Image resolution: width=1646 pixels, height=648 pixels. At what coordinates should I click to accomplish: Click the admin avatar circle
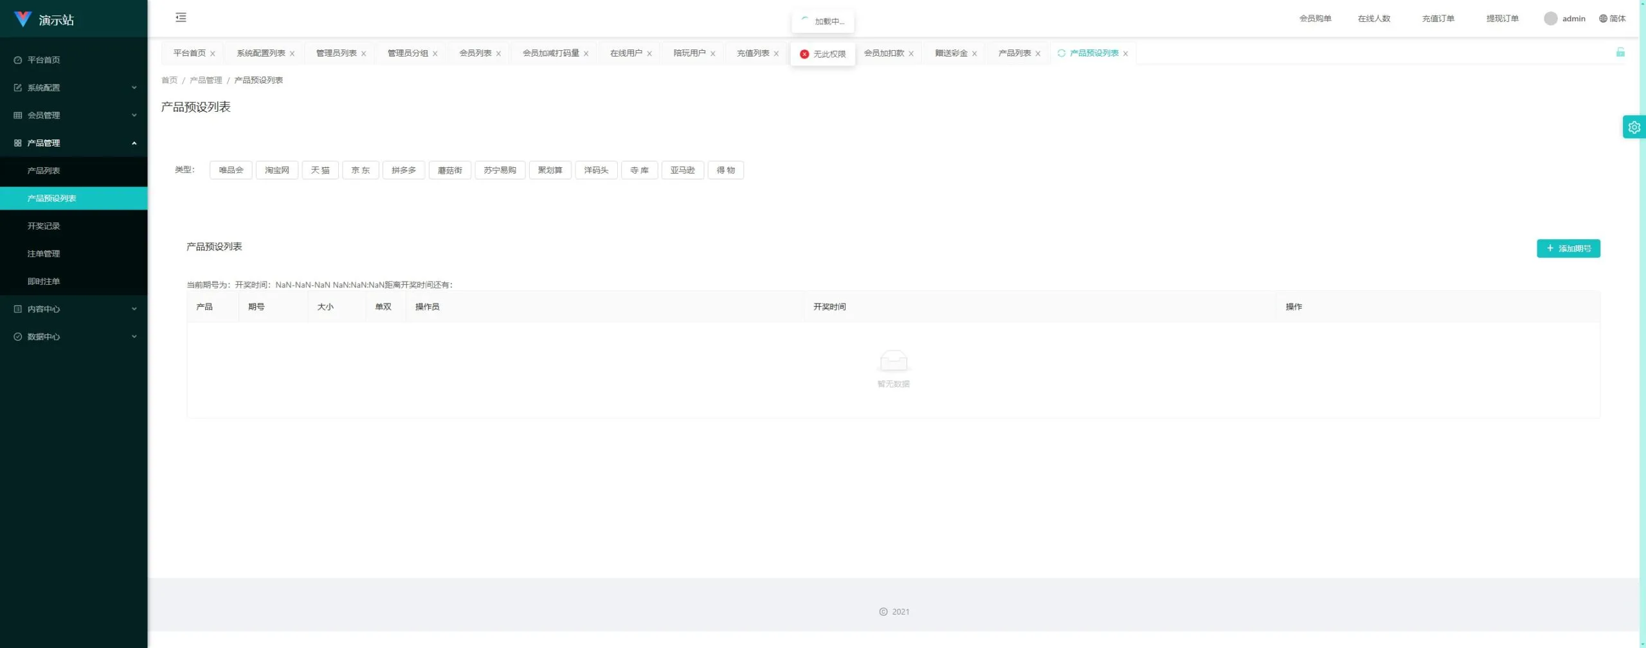[x=1550, y=19]
